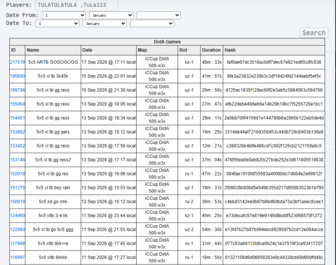Click date 15 Sep 2026 @ 22:01 local
This screenshot has height=265, width=336.
click(x=109, y=76)
